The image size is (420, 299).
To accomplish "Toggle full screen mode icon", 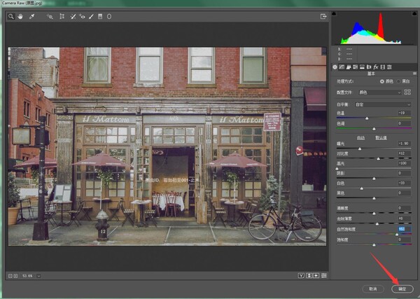I will tap(323, 17).
